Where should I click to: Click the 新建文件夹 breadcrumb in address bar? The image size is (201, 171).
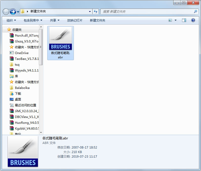coord(38,11)
